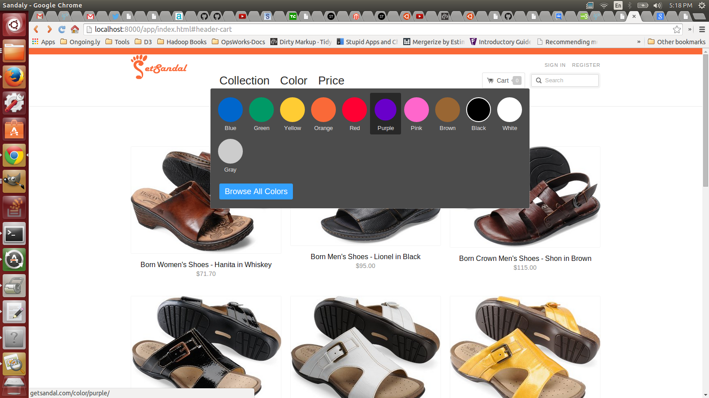Click the Search input field
This screenshot has width=709, height=398.
point(565,80)
